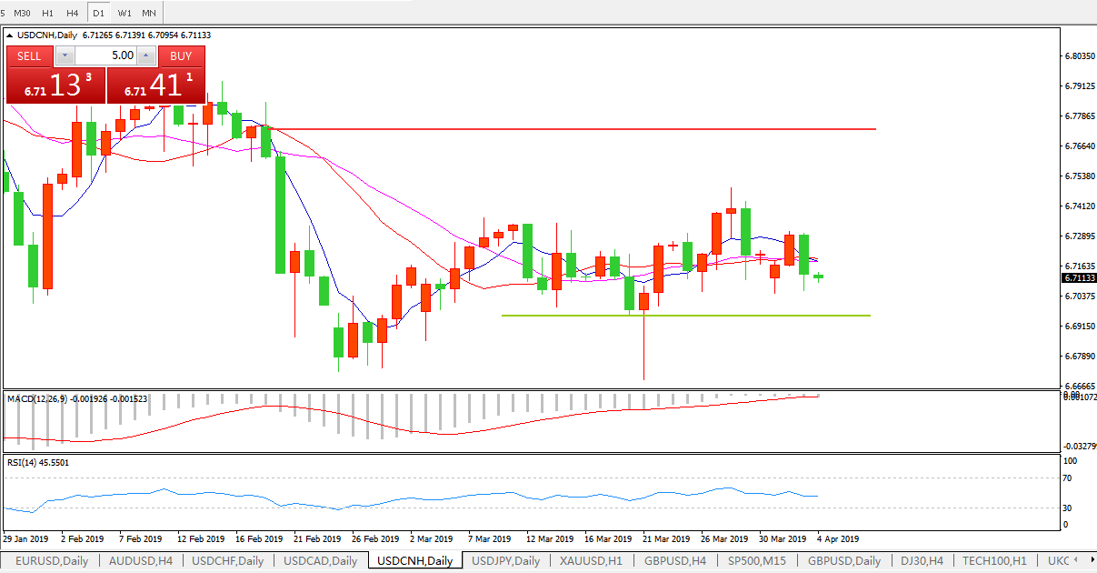Switch to the H4 timeframe
The width and height of the screenshot is (1097, 573).
73,13
